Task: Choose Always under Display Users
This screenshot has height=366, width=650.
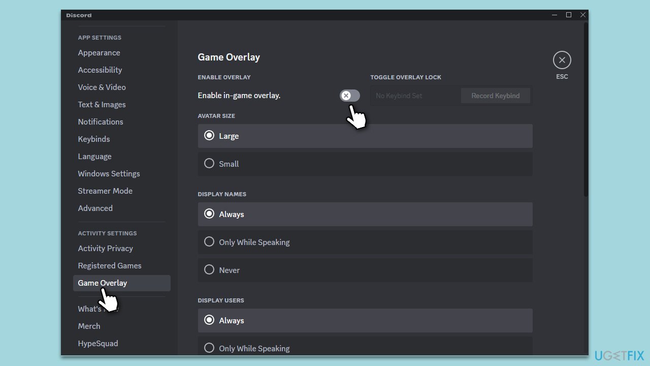Action: pyautogui.click(x=365, y=320)
